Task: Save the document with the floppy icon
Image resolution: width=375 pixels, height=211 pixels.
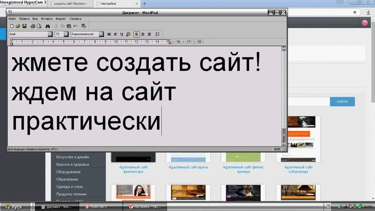Action: pyautogui.click(x=25, y=26)
